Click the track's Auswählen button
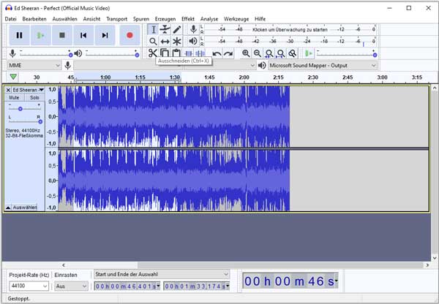The height and width of the screenshot is (304, 439). [x=25, y=208]
